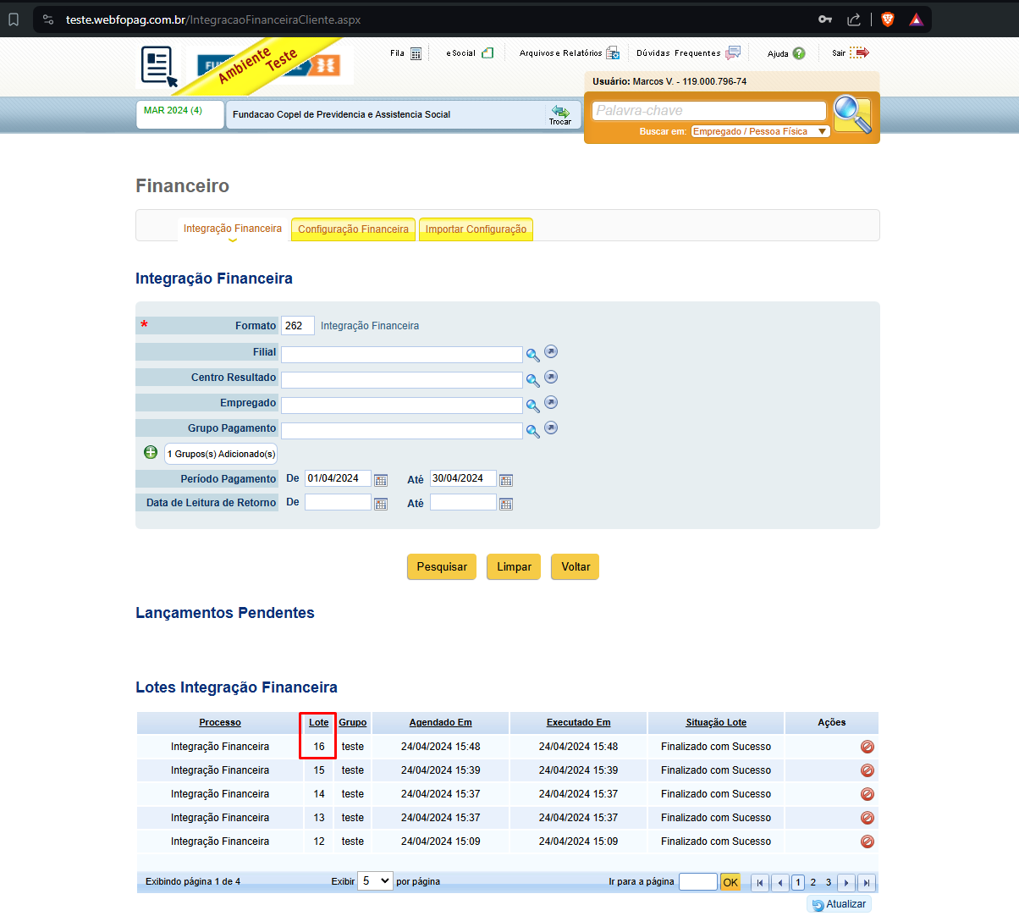Click the Trocar company swap icon
The height and width of the screenshot is (916, 1019).
coord(560,114)
